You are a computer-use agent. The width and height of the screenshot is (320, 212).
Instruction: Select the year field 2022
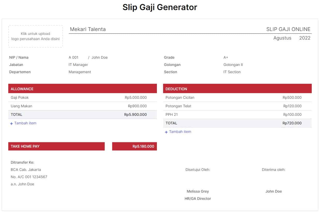305,38
